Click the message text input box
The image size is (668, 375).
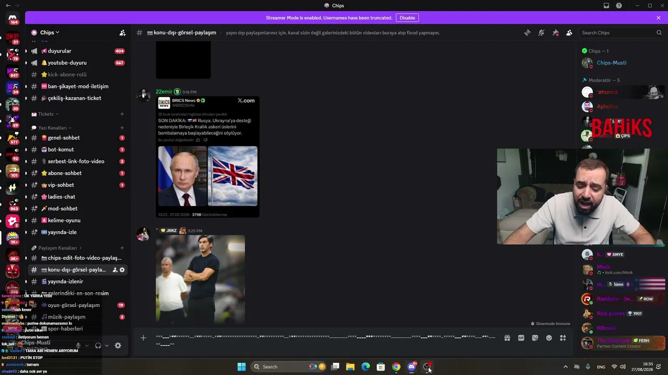coord(326,341)
